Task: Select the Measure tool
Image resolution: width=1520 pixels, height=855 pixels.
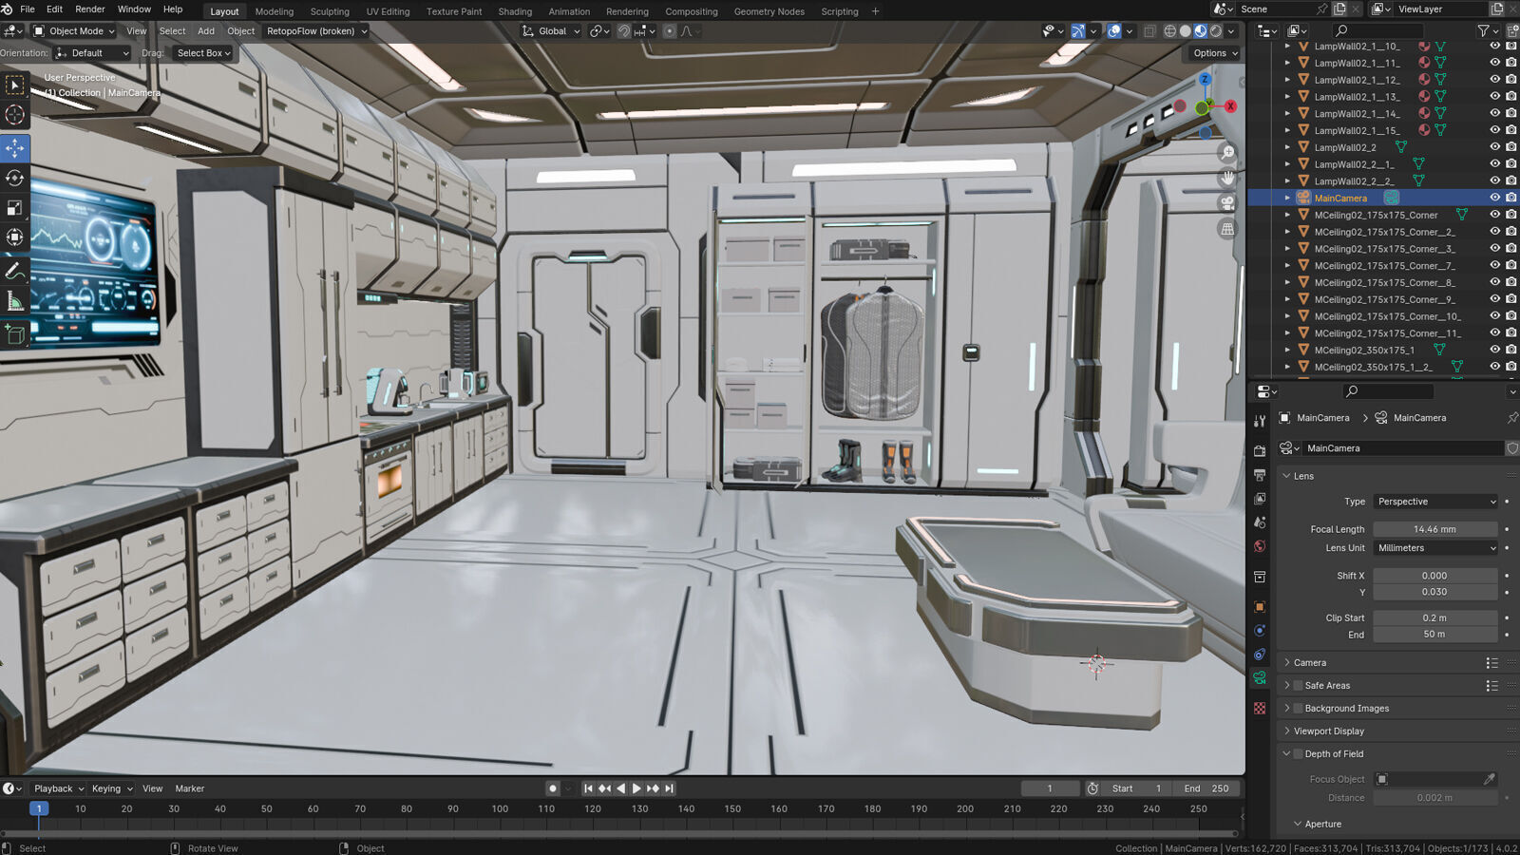Action: 15,302
